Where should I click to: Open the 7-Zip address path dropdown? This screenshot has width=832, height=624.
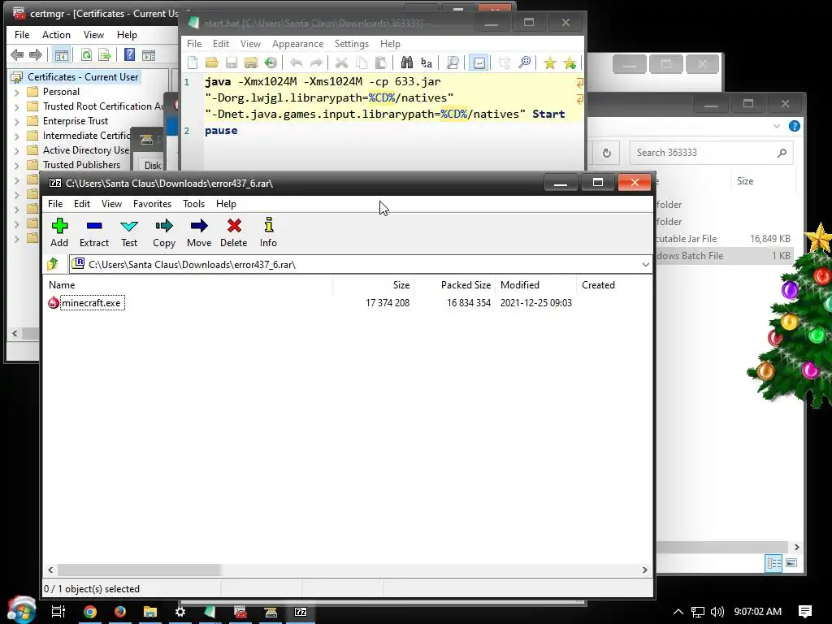[645, 264]
